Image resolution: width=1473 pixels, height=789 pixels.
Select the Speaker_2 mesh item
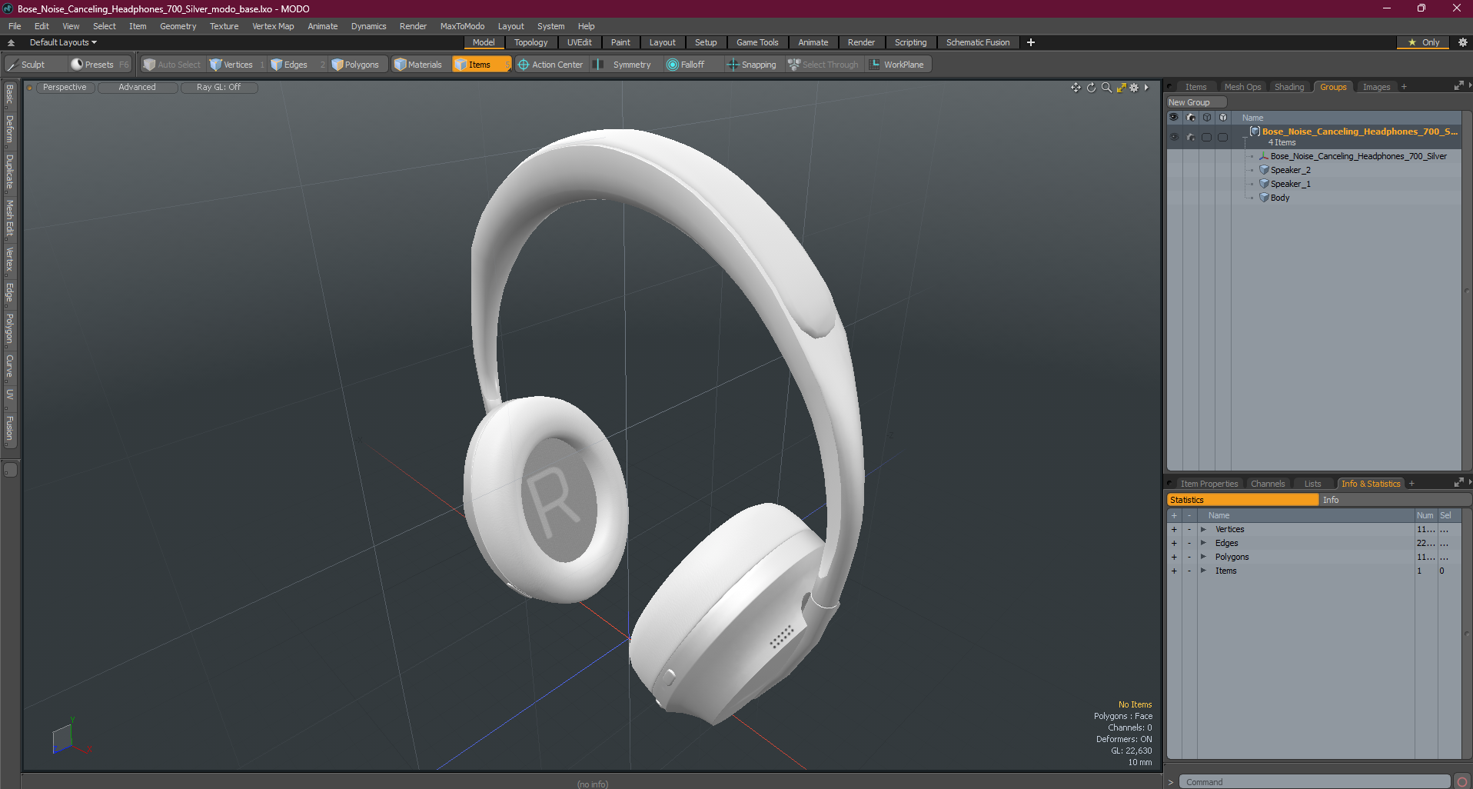click(x=1290, y=170)
